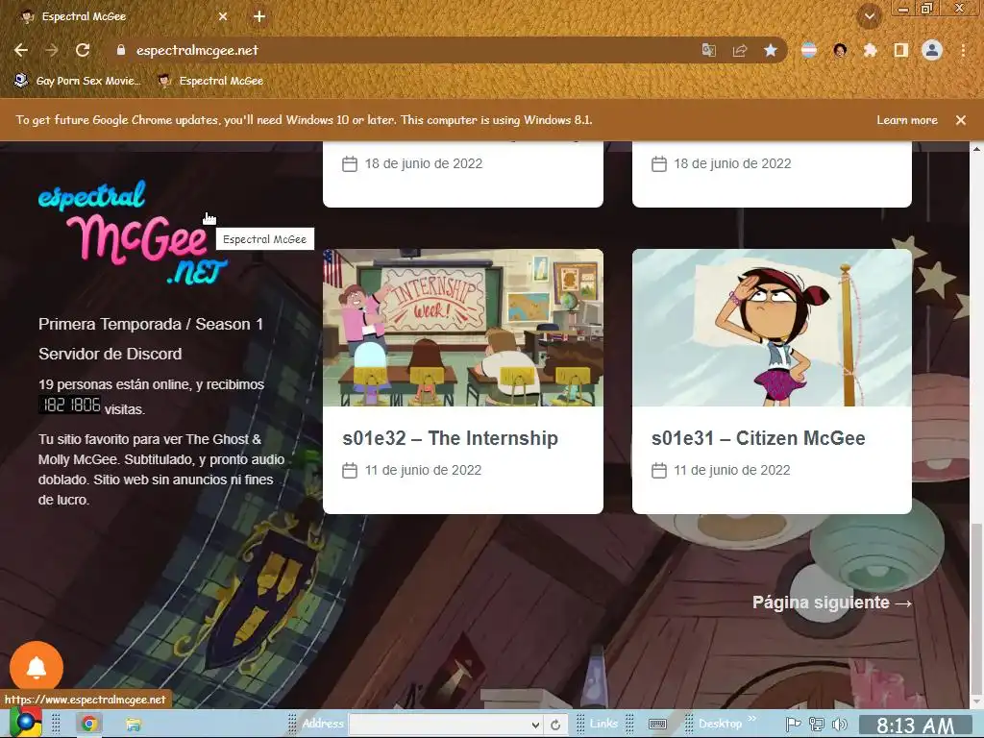Open Chrome three-dot menu
The height and width of the screenshot is (738, 984).
pos(963,50)
